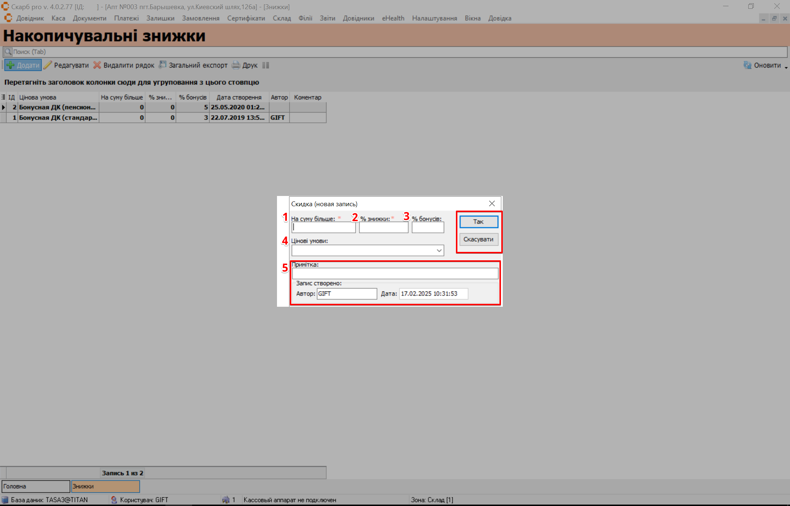Click the columns layout icon after Друк
790x506 pixels.
click(266, 65)
